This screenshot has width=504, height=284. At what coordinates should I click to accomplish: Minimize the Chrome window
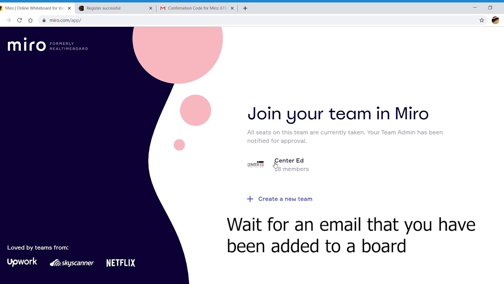[475, 7]
